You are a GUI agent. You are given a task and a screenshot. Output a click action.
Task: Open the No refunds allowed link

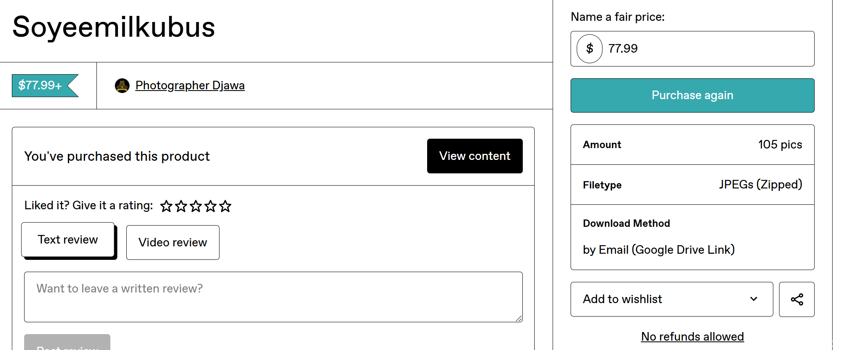pyautogui.click(x=692, y=337)
